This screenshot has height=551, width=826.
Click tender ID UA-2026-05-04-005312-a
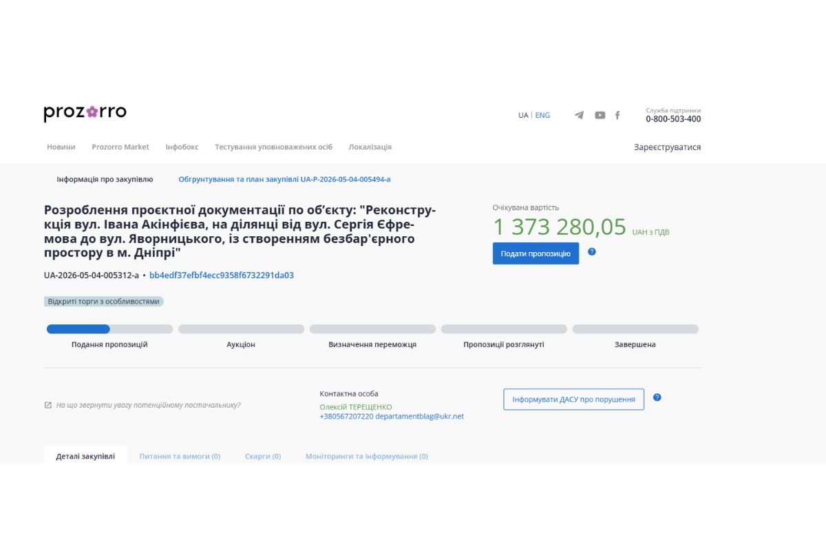coord(92,275)
